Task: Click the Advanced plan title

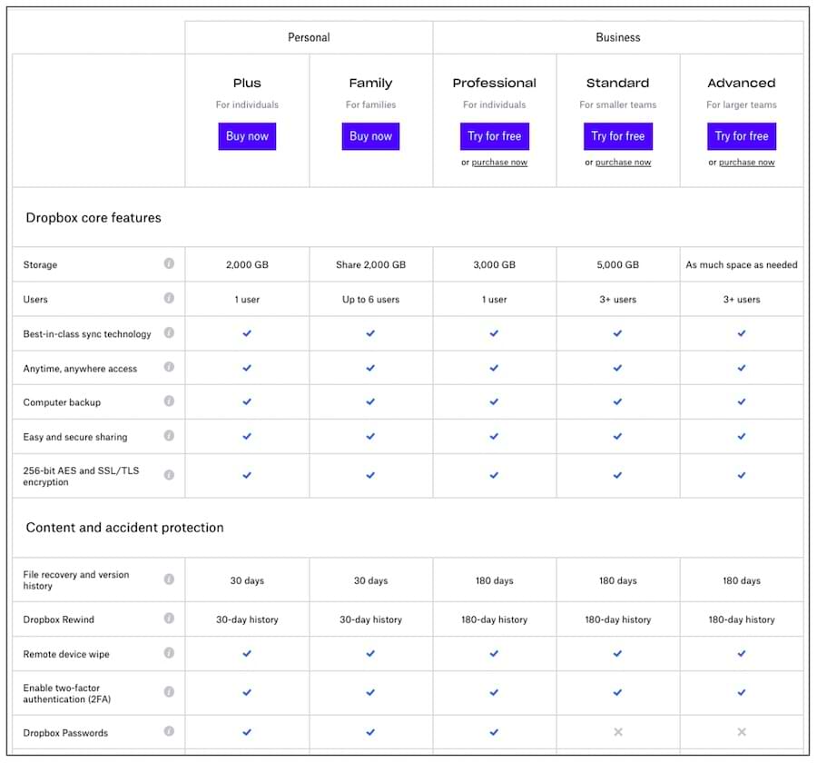Action: [742, 83]
